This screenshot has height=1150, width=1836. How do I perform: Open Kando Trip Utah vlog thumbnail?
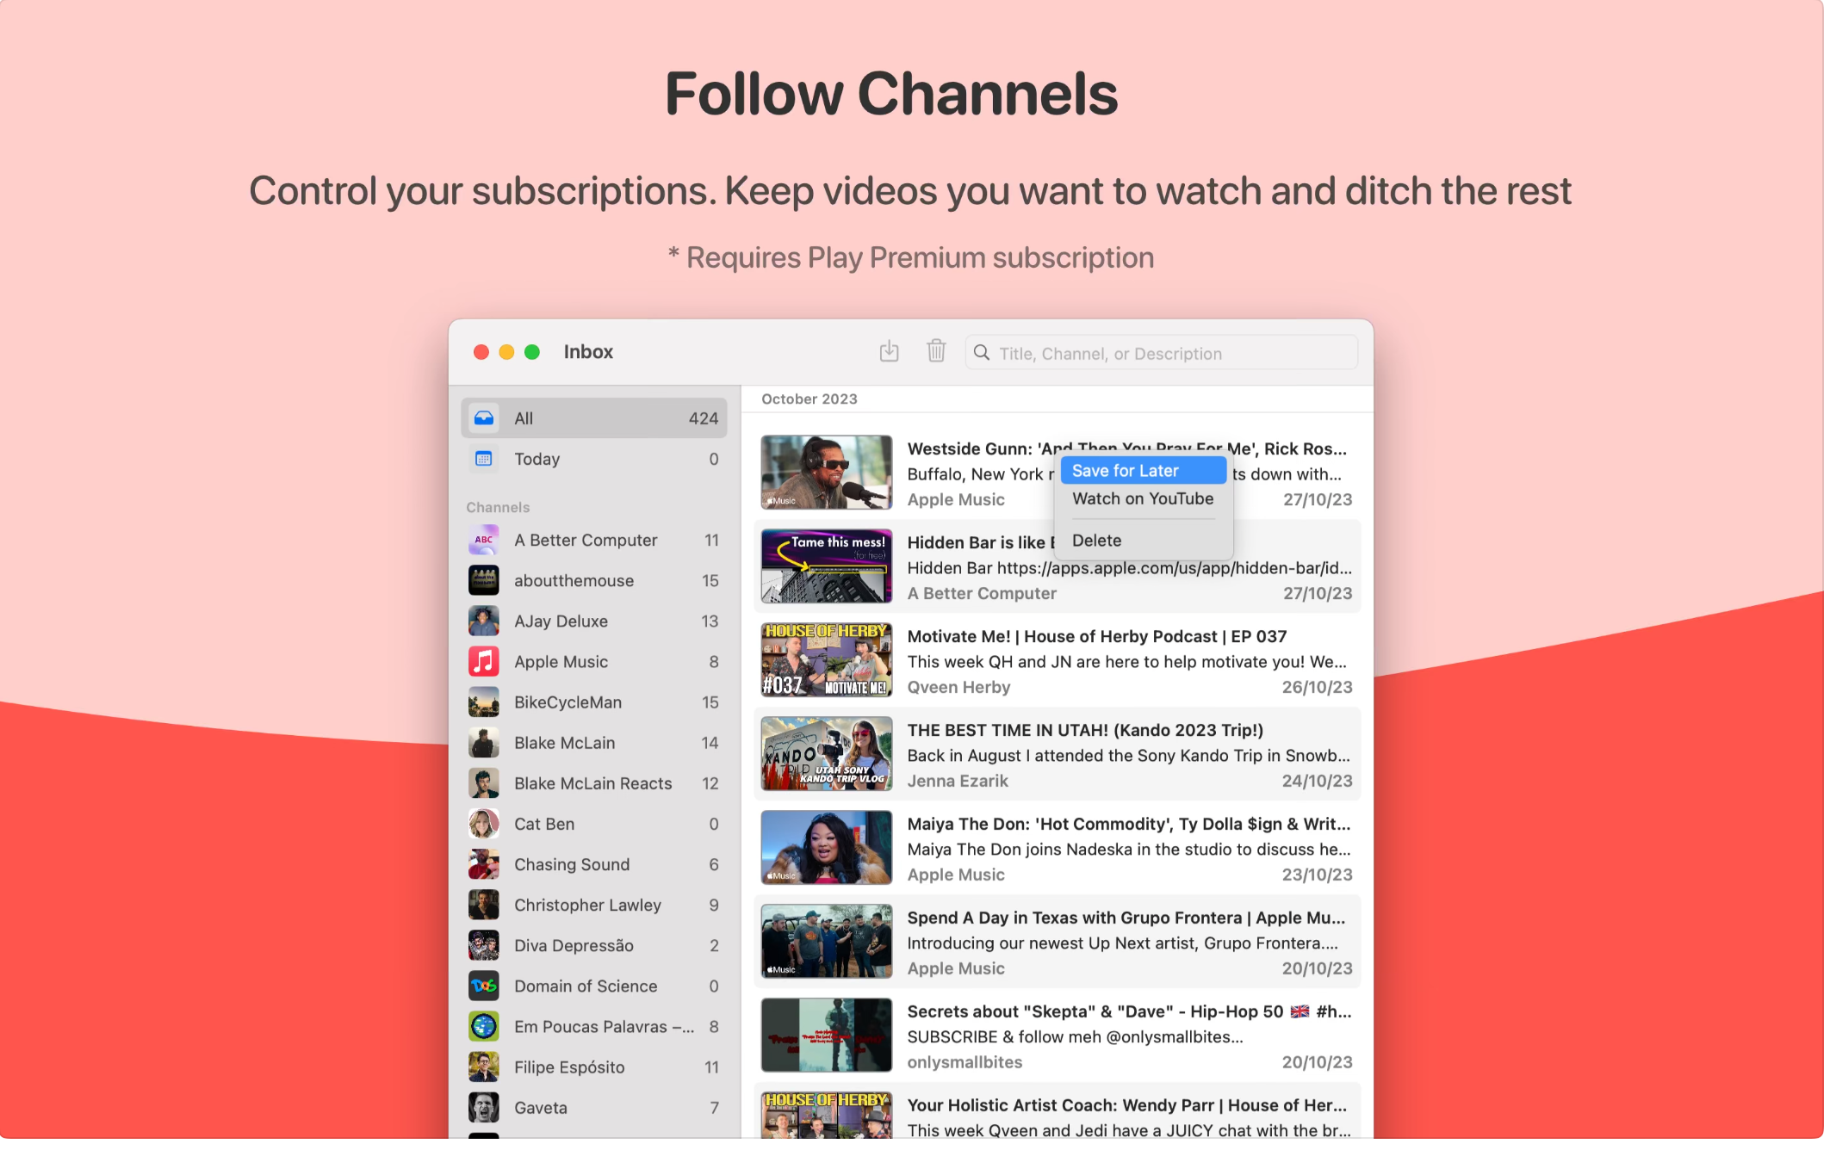pos(827,754)
